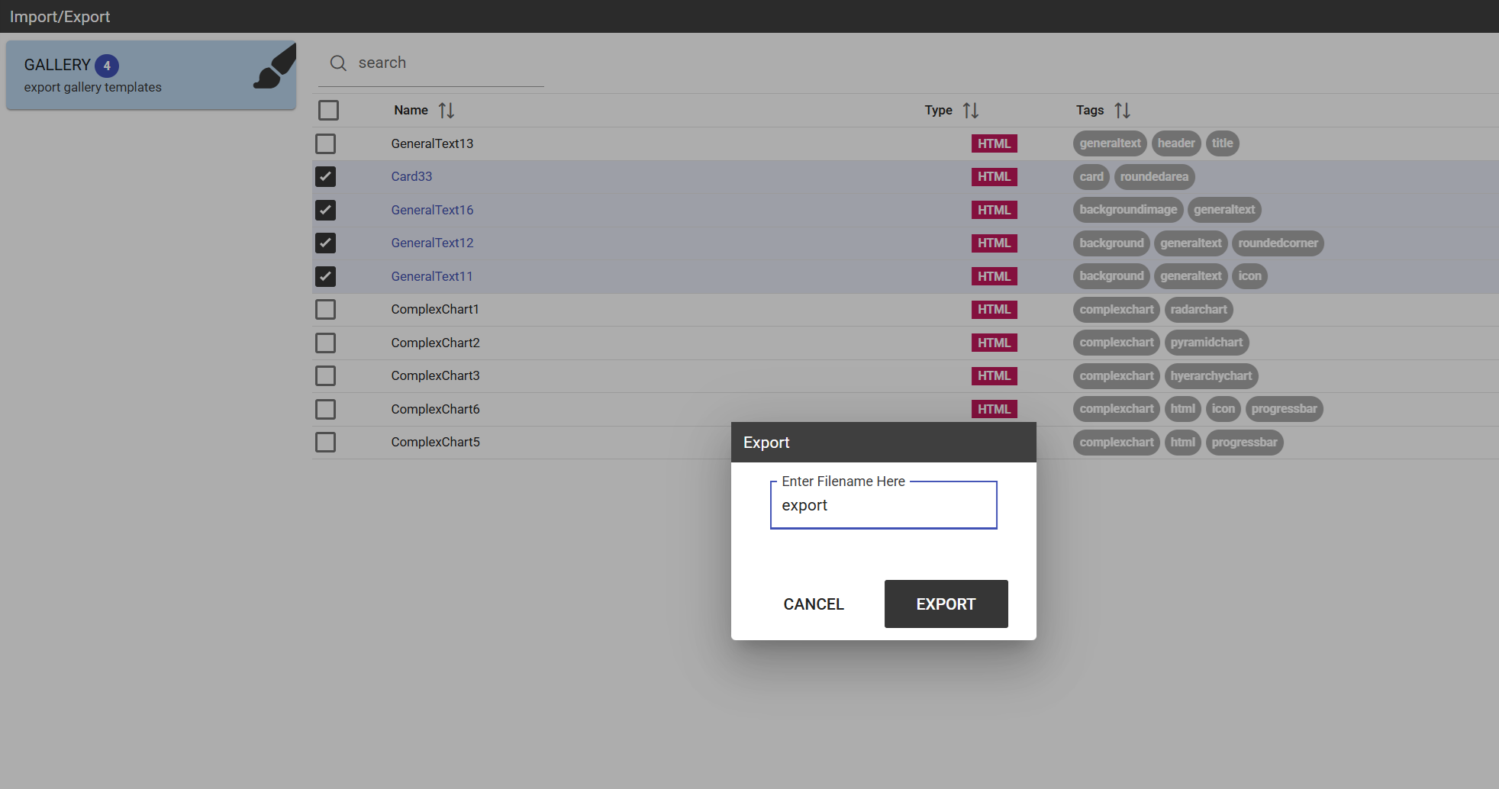Click the GeneralText13 name
Screen dimensions: 1499x789
click(x=432, y=143)
